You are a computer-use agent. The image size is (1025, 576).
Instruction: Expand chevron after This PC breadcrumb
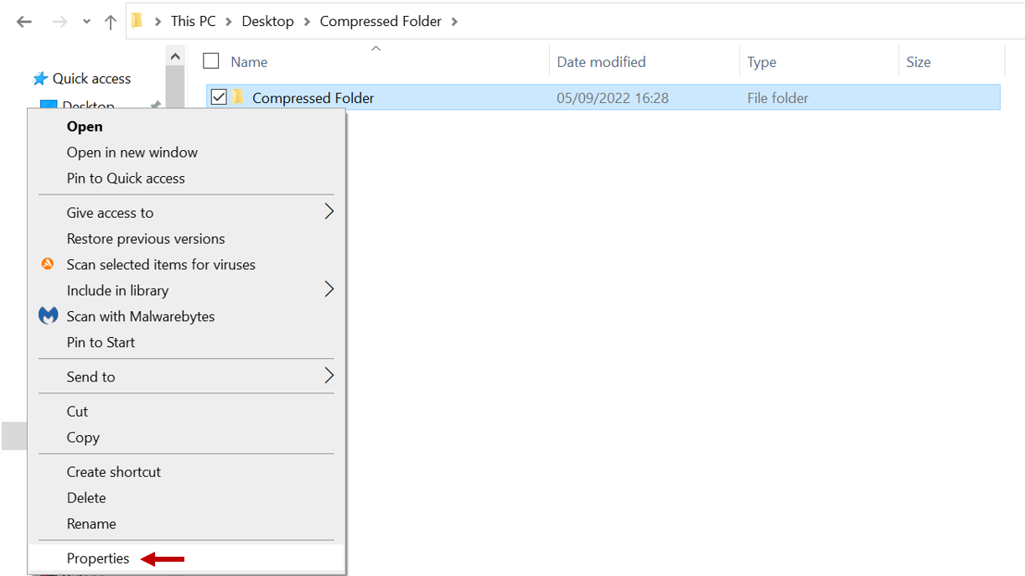pyautogui.click(x=229, y=21)
